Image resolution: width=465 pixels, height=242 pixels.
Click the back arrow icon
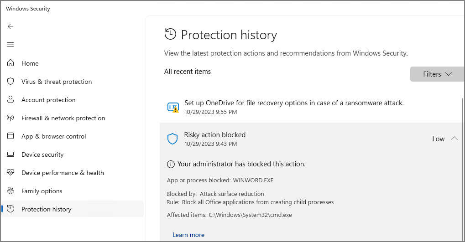[x=10, y=26]
